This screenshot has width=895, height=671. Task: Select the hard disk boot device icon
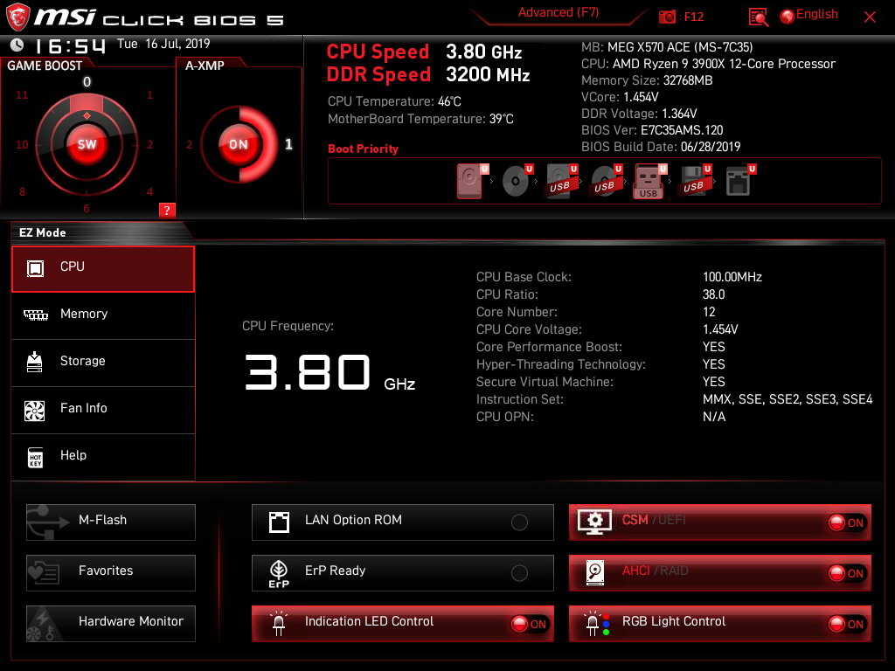[471, 181]
